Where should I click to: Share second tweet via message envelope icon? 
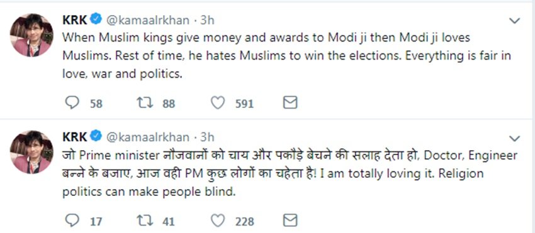pyautogui.click(x=290, y=220)
